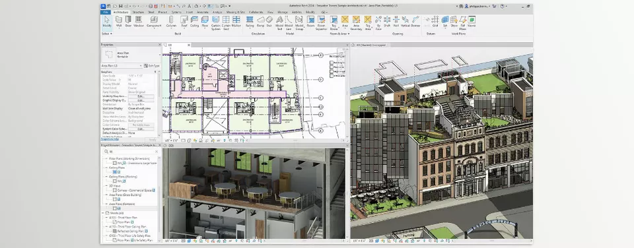Image resolution: width=634 pixels, height=248 pixels.
Task: Collapse the Area Plans (Gross Building) node
Action: (x=106, y=195)
